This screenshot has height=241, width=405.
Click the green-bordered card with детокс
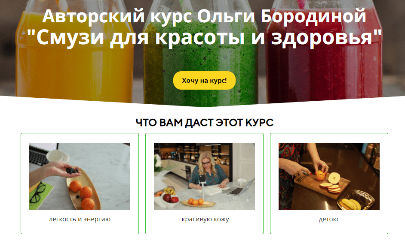329,184
